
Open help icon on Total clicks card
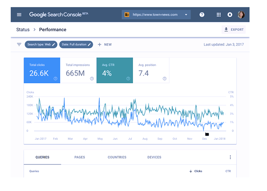pos(55,78)
